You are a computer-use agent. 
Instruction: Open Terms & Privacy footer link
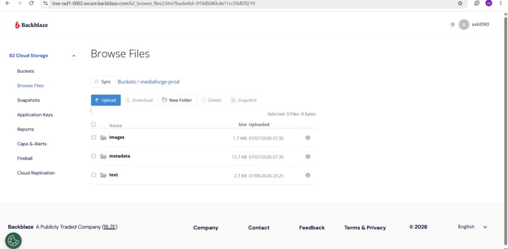(x=365, y=228)
